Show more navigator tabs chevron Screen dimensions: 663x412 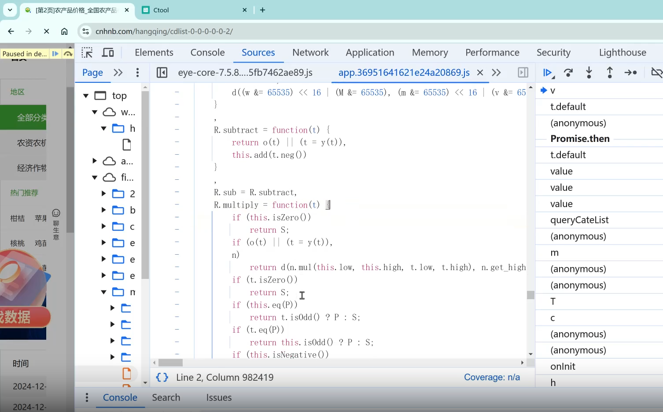[118, 72]
